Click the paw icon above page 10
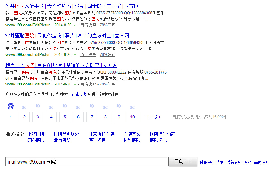The image size is (273, 171). point(132,107)
